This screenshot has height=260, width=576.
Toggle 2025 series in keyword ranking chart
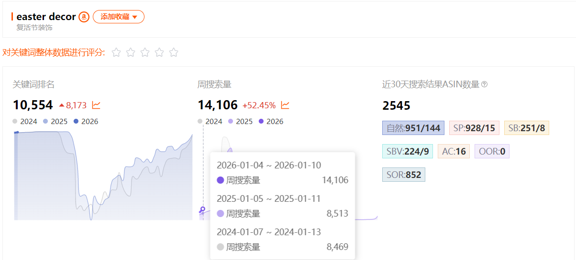(x=55, y=122)
